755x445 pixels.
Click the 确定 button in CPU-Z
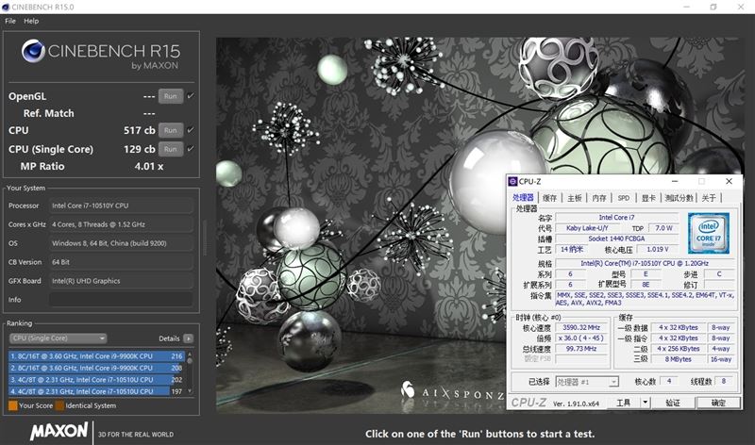click(718, 403)
